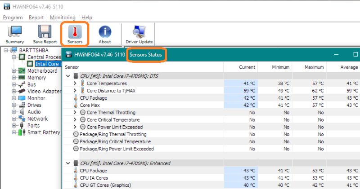Select the Drives tree icon
This screenshot has width=360, height=189.
22,105
